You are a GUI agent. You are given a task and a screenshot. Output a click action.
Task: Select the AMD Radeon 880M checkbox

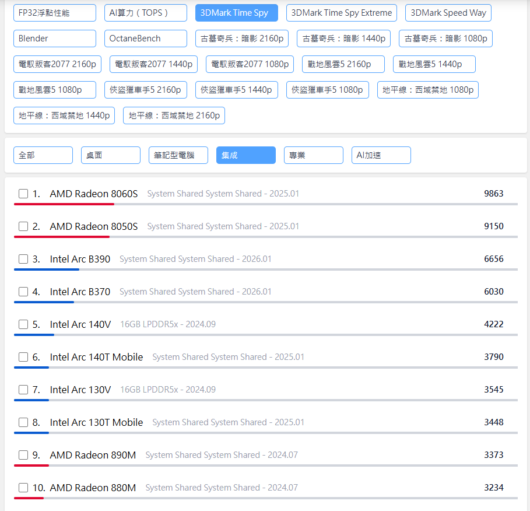click(23, 488)
